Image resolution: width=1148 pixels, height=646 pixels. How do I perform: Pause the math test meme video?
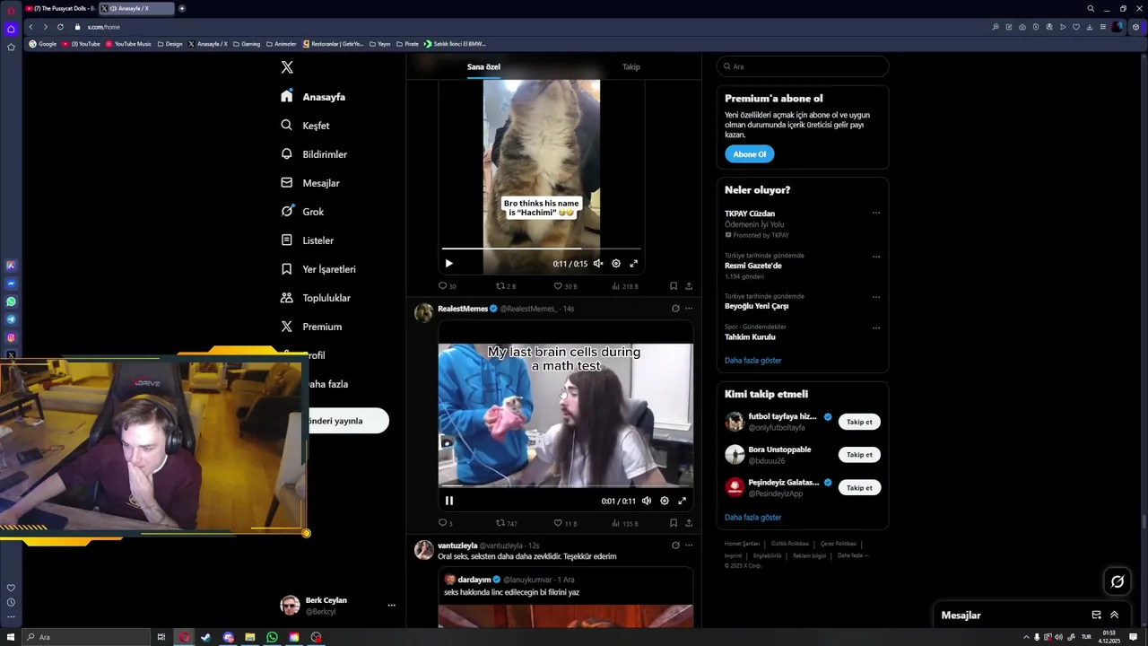[x=449, y=501]
